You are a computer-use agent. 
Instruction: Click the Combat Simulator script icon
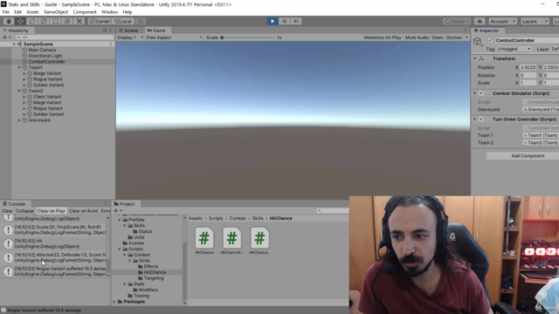(x=481, y=93)
